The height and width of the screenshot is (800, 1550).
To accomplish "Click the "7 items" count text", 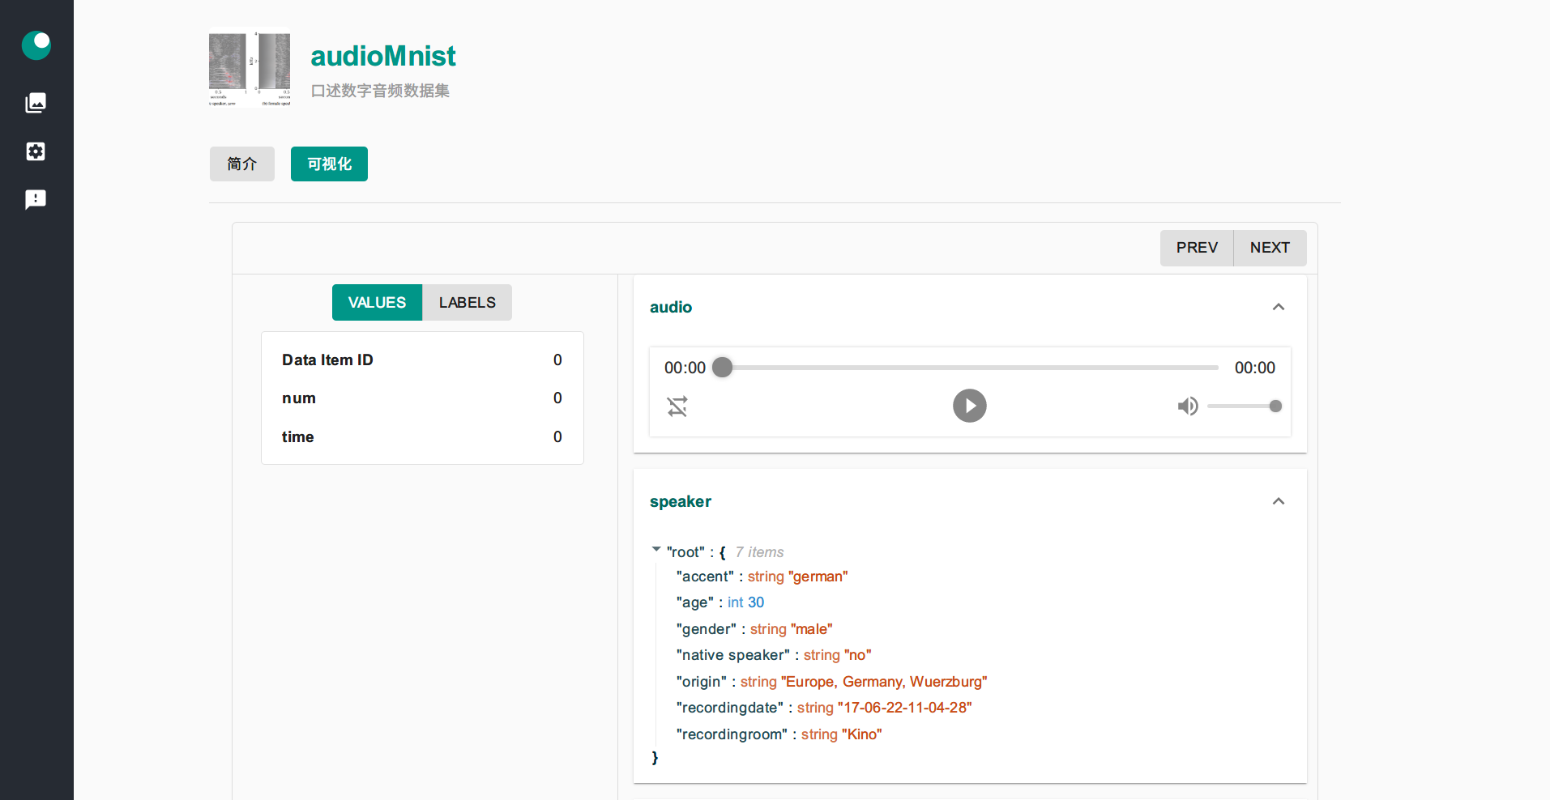I will click(759, 552).
